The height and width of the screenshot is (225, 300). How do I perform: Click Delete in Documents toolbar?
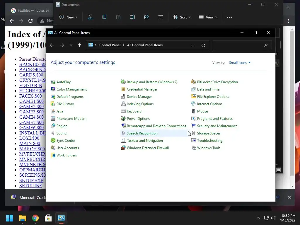pyautogui.click(x=161, y=17)
